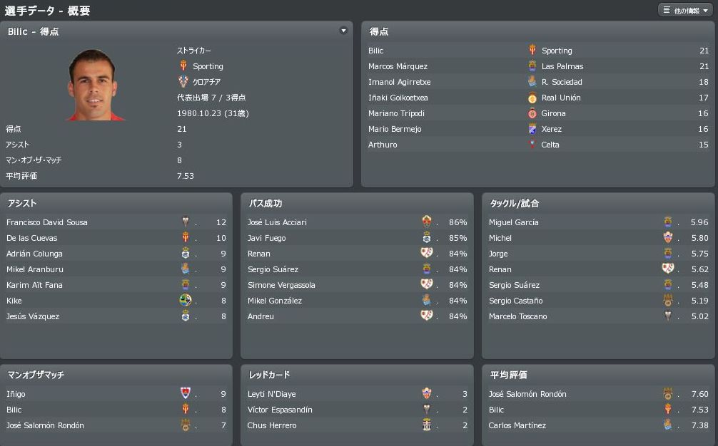
Task: Click the Croatia flag icon in player info
Action: pos(183,82)
